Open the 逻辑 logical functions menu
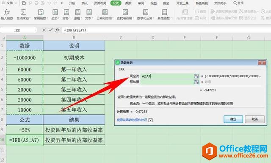The height and width of the screenshot is (163, 271). [77, 14]
